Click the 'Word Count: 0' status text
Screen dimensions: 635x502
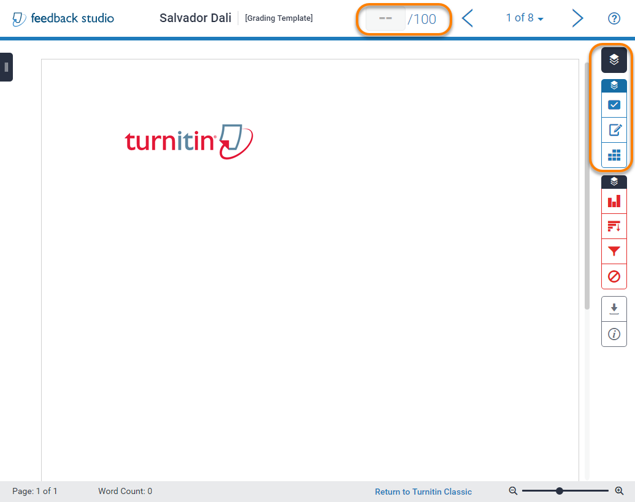[x=125, y=491]
